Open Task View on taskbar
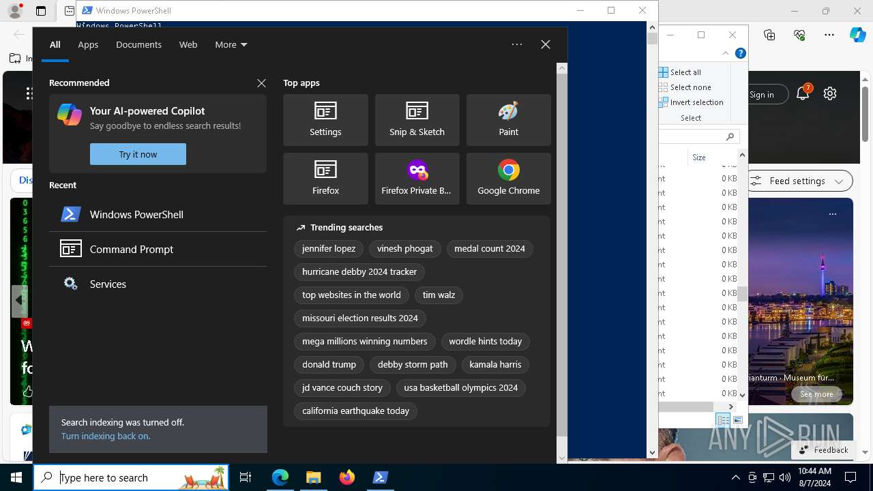 tap(246, 477)
